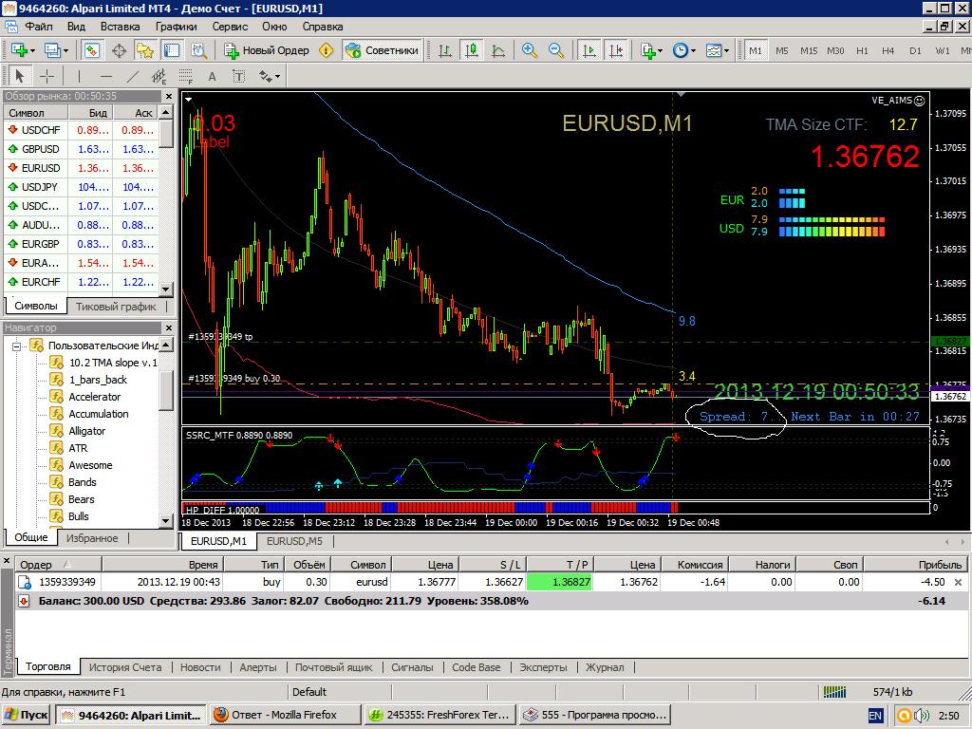Toggle the Советники auto-trading button
The width and height of the screenshot is (972, 729).
[x=383, y=50]
